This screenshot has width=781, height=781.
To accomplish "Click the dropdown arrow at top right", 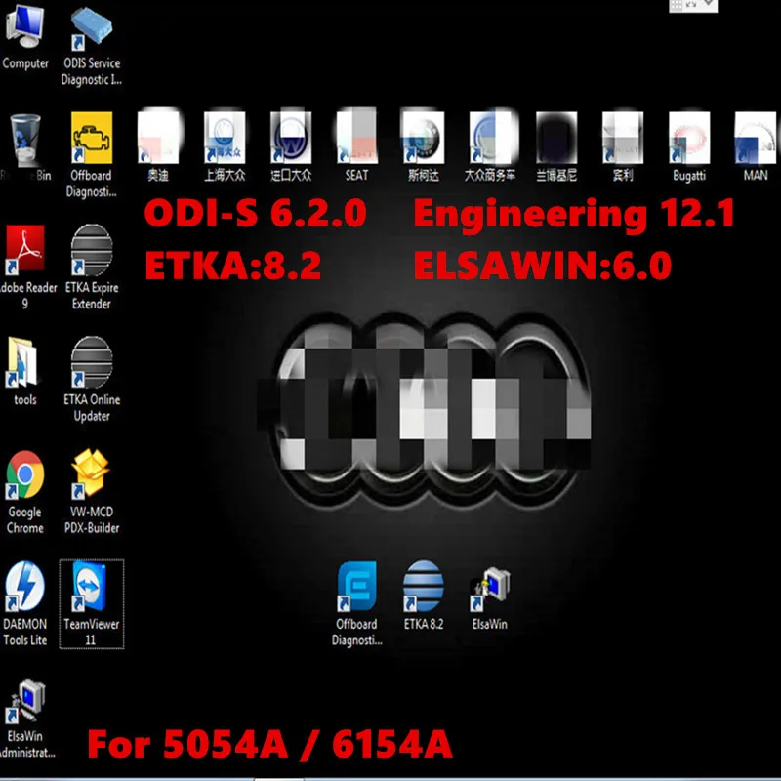I will 708,4.
